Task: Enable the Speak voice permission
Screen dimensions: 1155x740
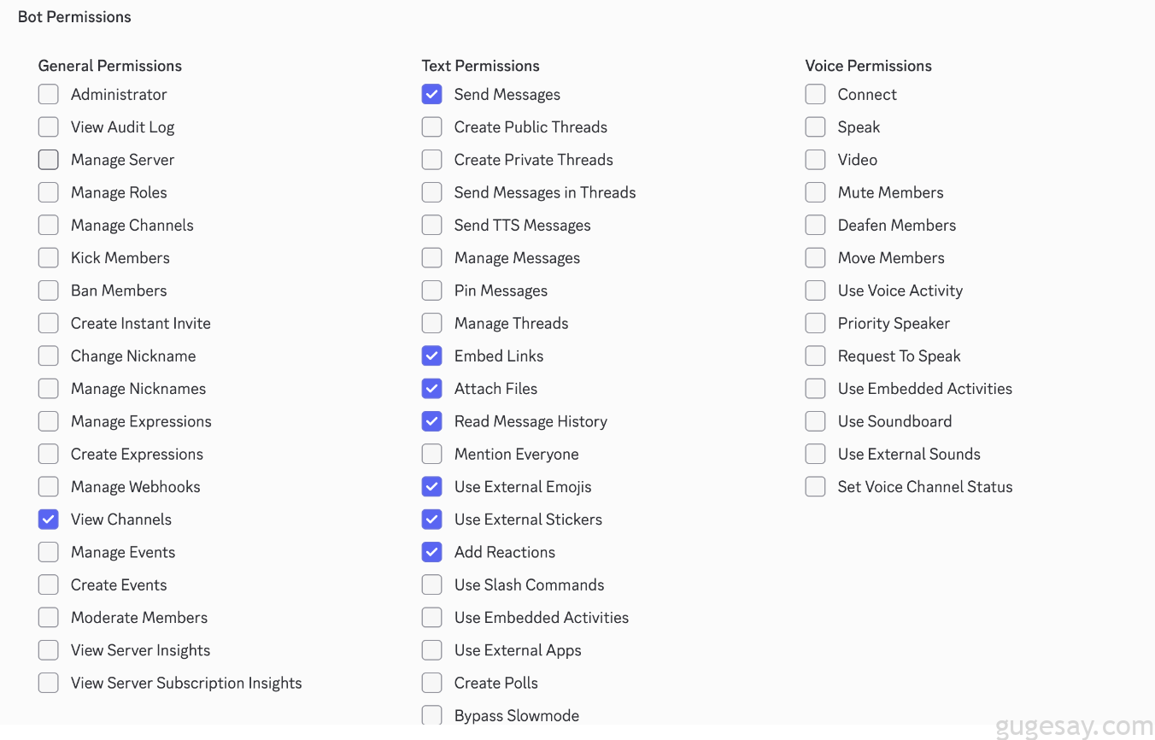Action: 816,127
